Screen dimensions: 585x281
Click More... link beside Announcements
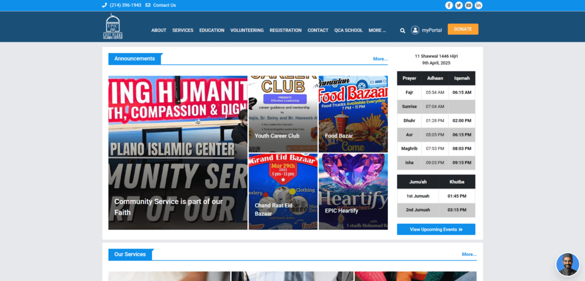click(x=380, y=59)
